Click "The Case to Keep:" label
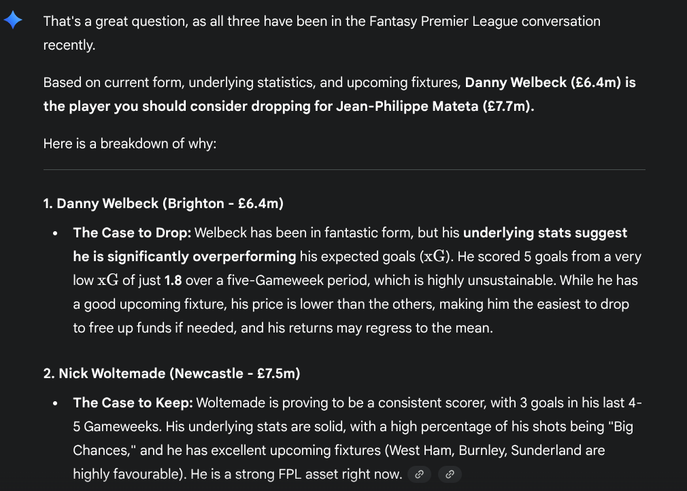 [x=133, y=403]
